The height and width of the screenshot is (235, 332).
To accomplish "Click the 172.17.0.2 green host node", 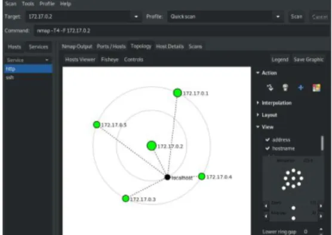I will pos(152,146).
